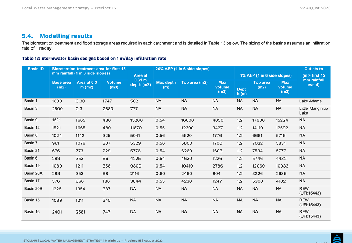352x243 pixels.
Task: Click the '5776' area value in Basin 21 row
Action: (x=135, y=151)
